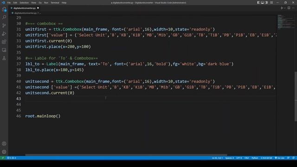
Task: Open the editor More Actions ellipsis
Action: 293,8
